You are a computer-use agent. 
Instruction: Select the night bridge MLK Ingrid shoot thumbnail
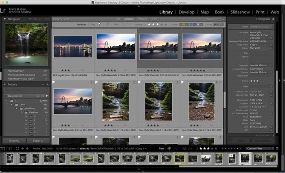(x=73, y=47)
